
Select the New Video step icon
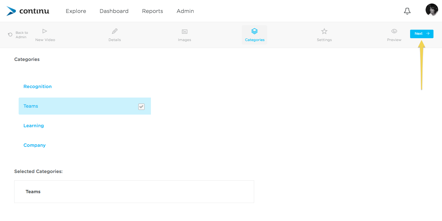pyautogui.click(x=45, y=31)
